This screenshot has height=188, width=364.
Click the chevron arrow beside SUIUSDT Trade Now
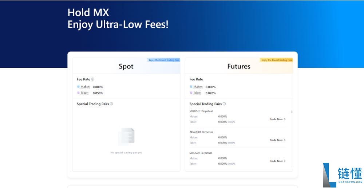click(285, 161)
